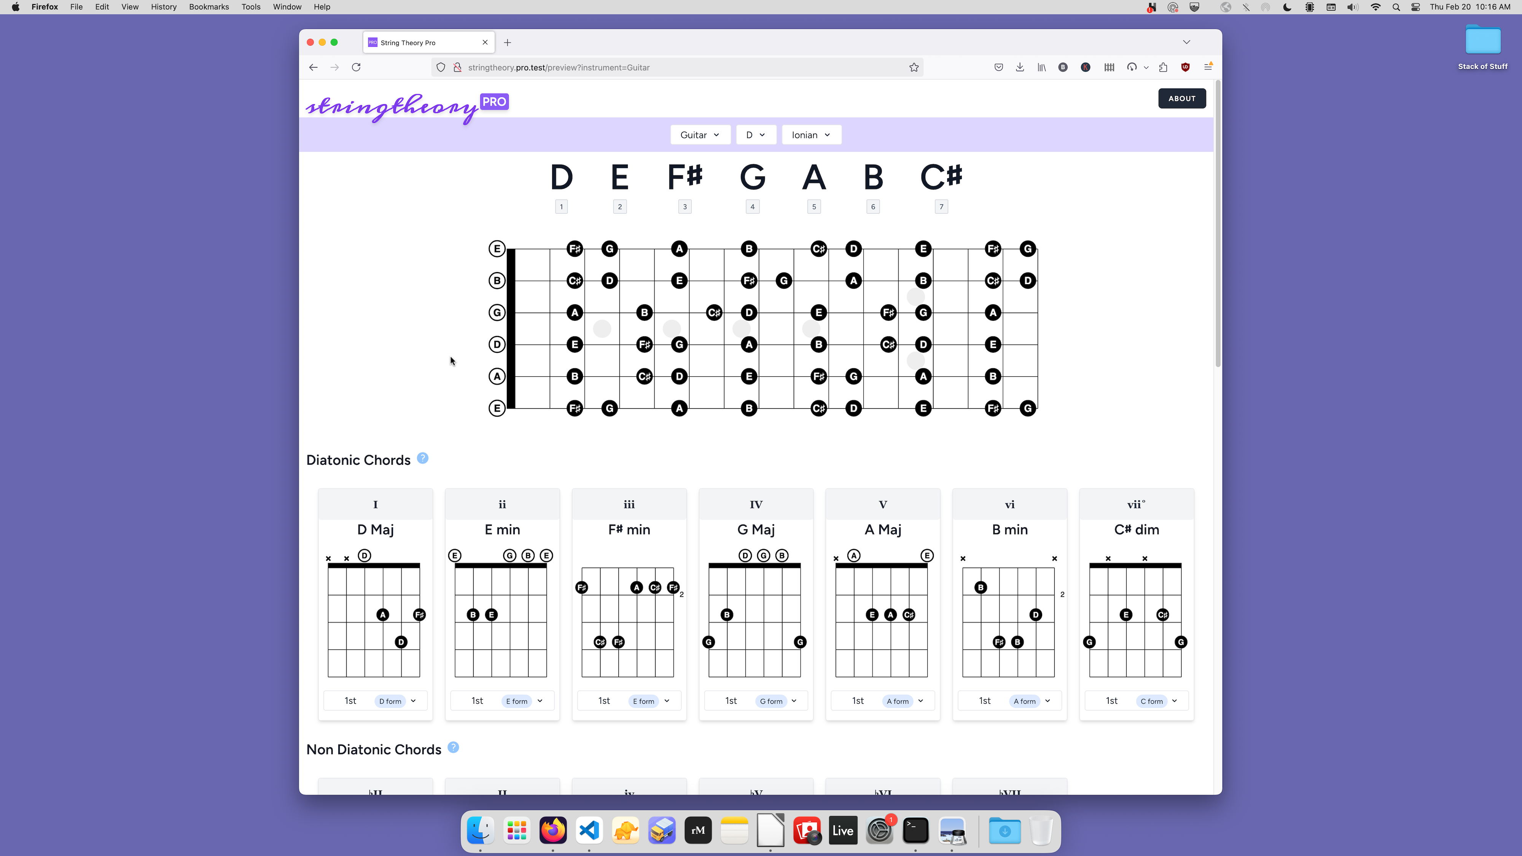Click scale degree button 7 under C#
1522x856 pixels.
pos(941,207)
